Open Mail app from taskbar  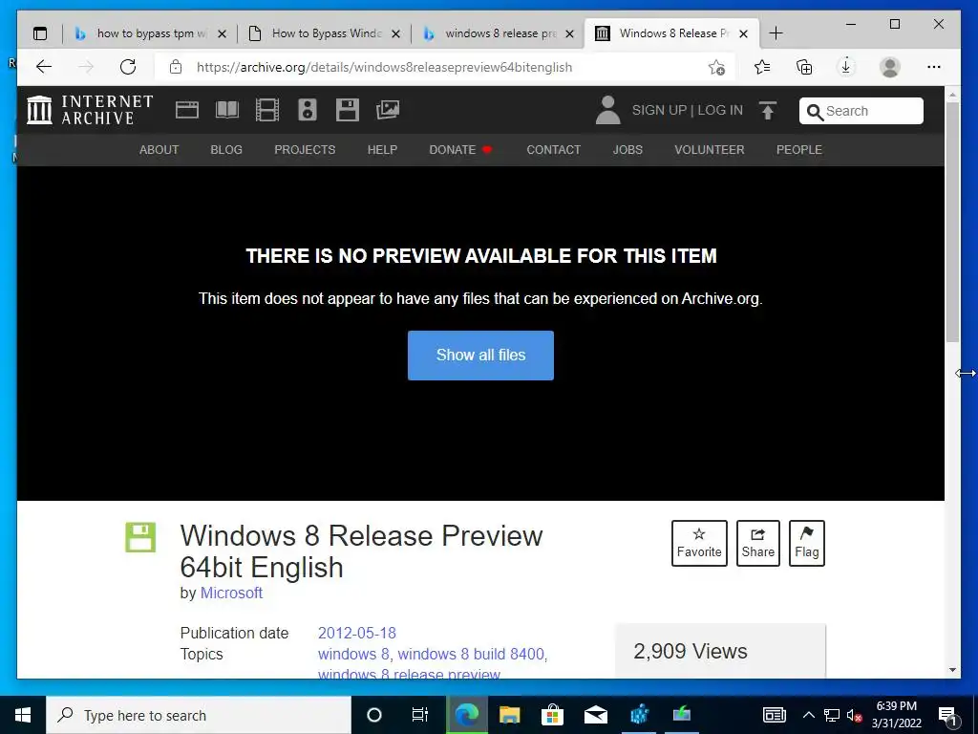click(x=596, y=715)
